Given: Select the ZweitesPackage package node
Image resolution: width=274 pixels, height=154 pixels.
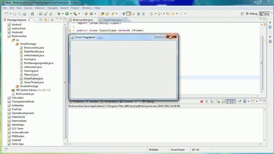Looking at the screenshot, I should pos(29,86).
